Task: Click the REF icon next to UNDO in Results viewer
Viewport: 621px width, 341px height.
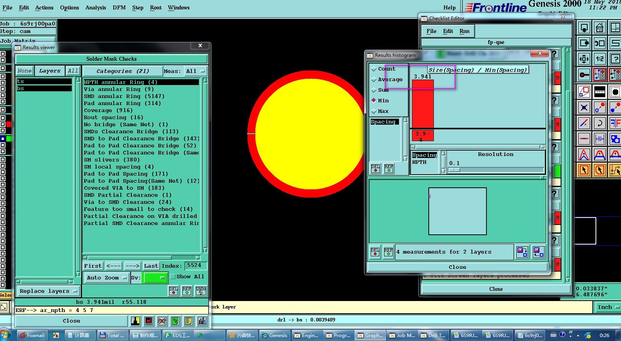Action: [187, 291]
